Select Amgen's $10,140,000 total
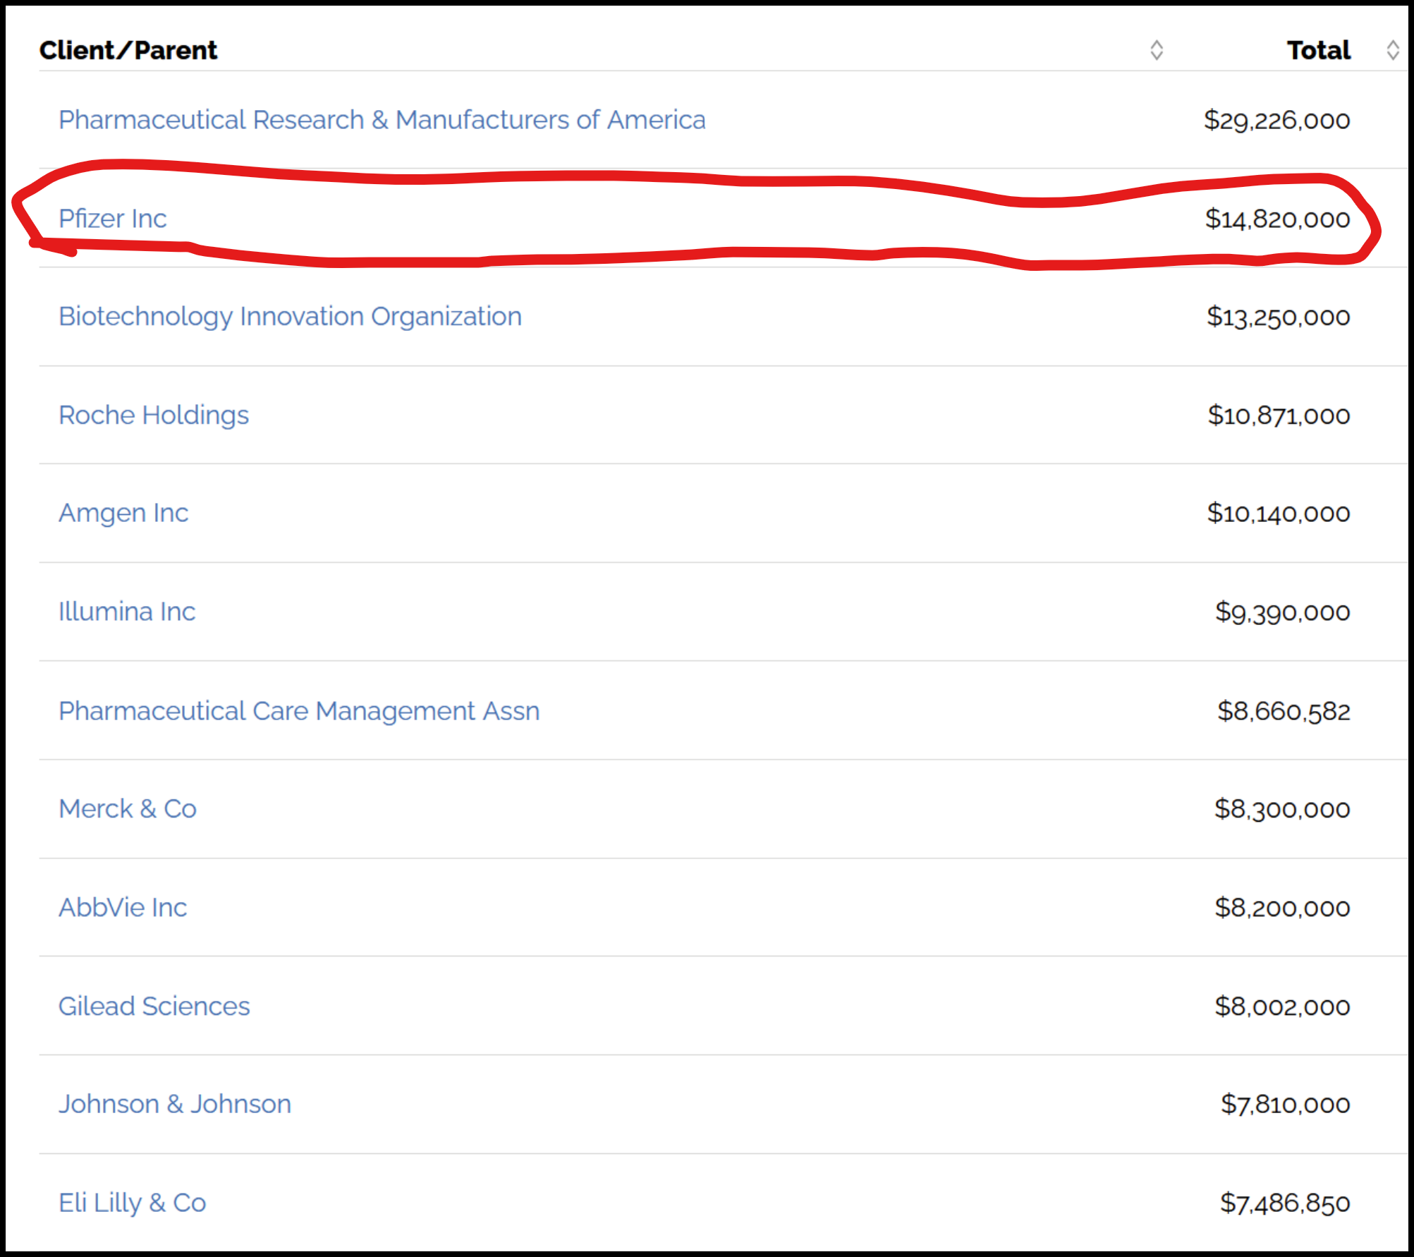This screenshot has height=1257, width=1414. 1279,514
